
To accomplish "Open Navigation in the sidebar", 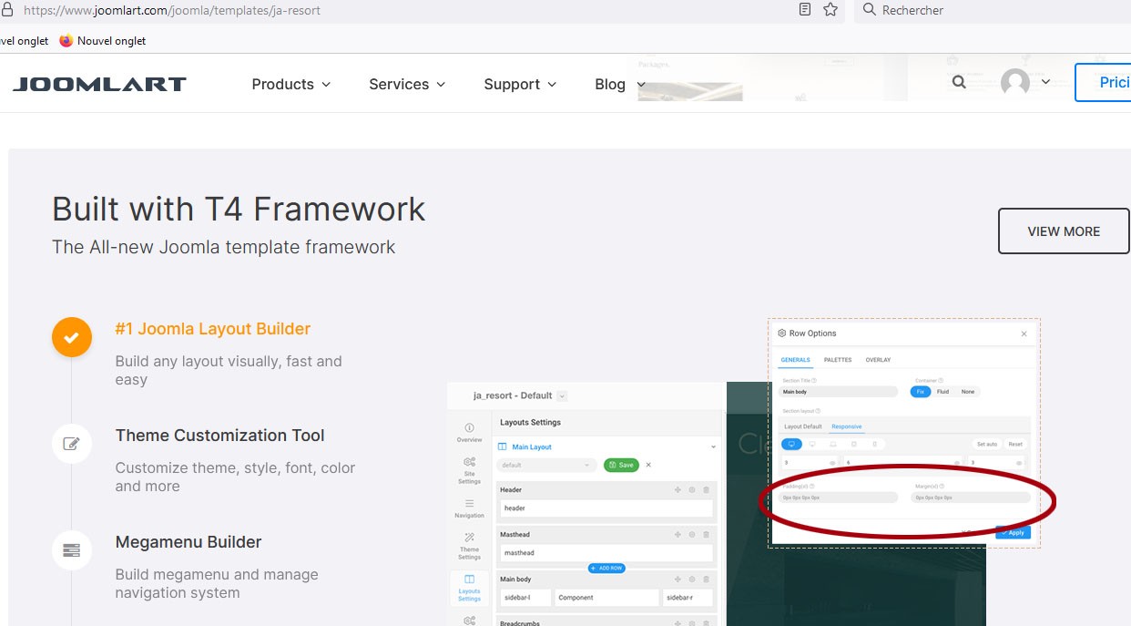I will pos(469,508).
